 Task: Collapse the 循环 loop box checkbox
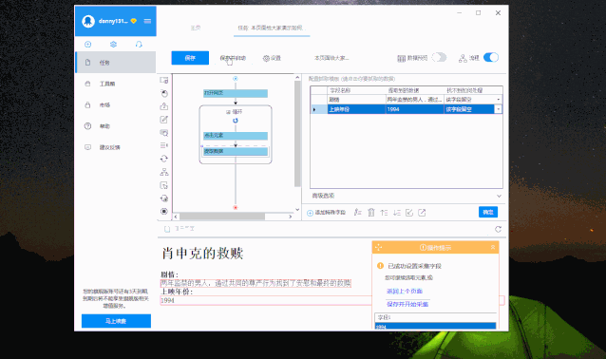click(x=228, y=112)
